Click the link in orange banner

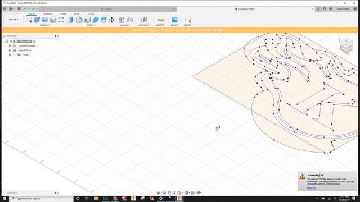coord(218,30)
